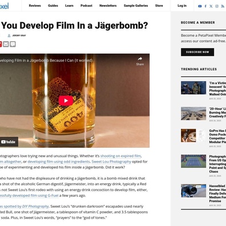This screenshot has width=226, height=226.
Task: Open author Jeremy Gray's page
Action: tap(19, 35)
